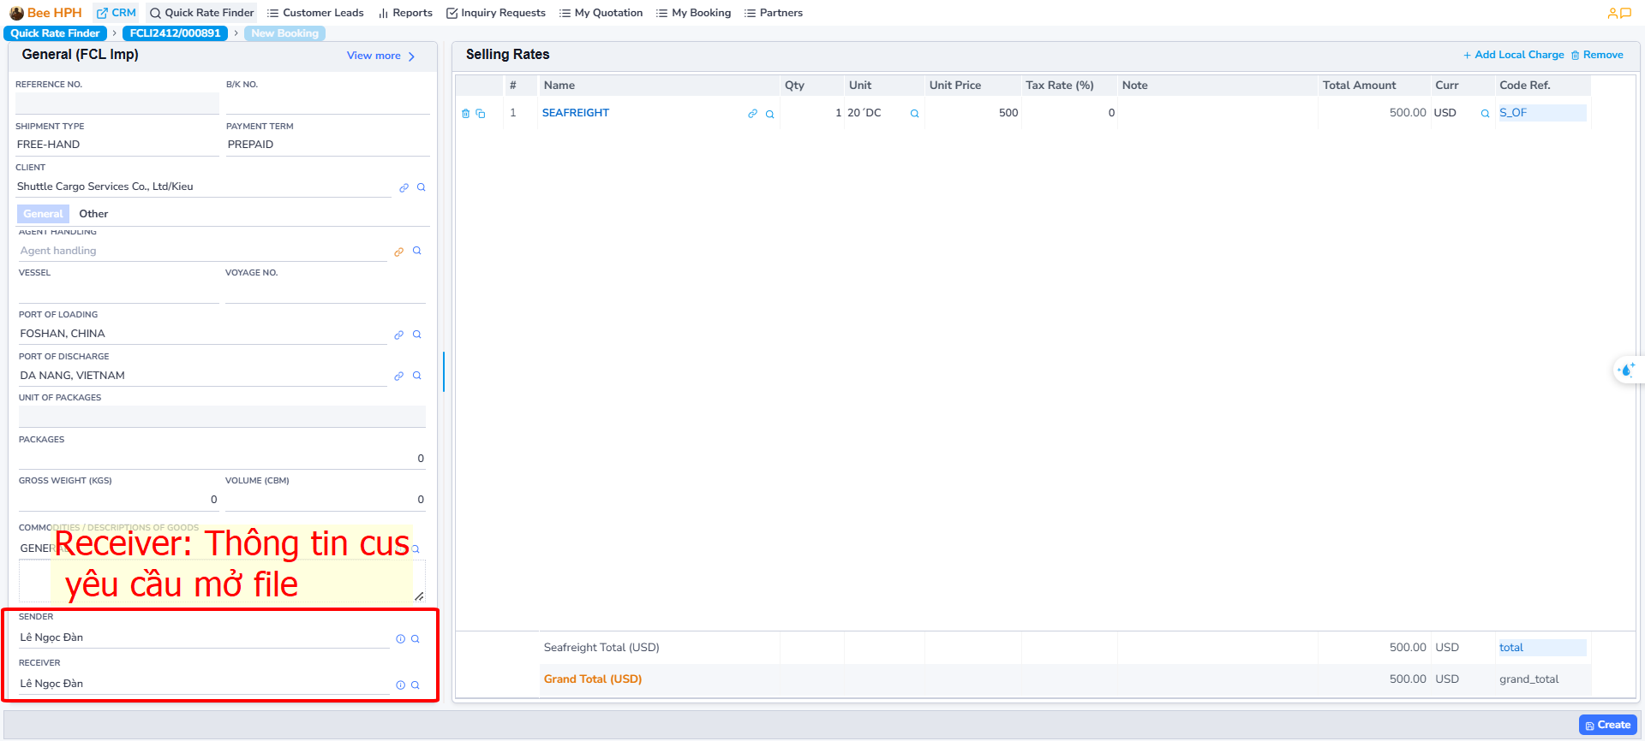The width and height of the screenshot is (1645, 741).
Task: Open the Partners menu
Action: [774, 13]
